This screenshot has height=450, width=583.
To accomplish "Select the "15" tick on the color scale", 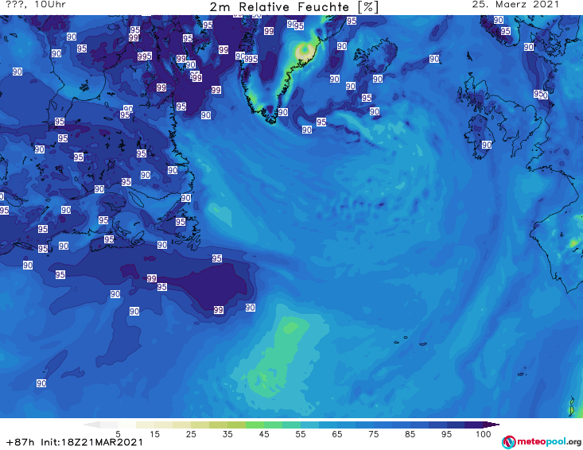I will point(154,434).
